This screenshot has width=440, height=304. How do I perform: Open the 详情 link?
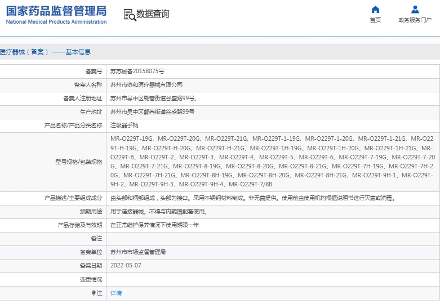[x=116, y=293]
